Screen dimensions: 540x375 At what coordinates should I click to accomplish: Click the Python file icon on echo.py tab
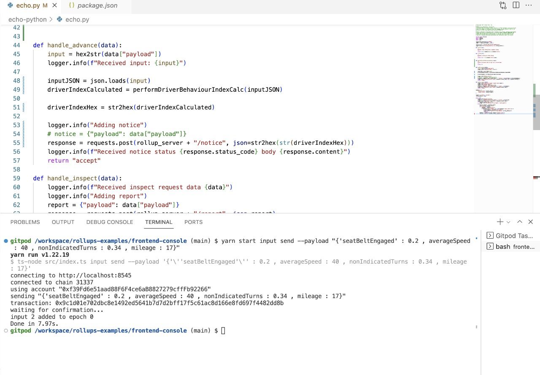[10, 5]
